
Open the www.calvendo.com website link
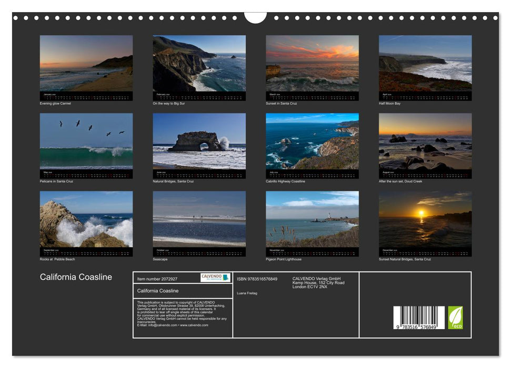tap(193, 325)
